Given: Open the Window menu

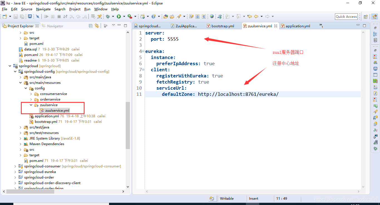Looking at the screenshot, I should [101, 9].
